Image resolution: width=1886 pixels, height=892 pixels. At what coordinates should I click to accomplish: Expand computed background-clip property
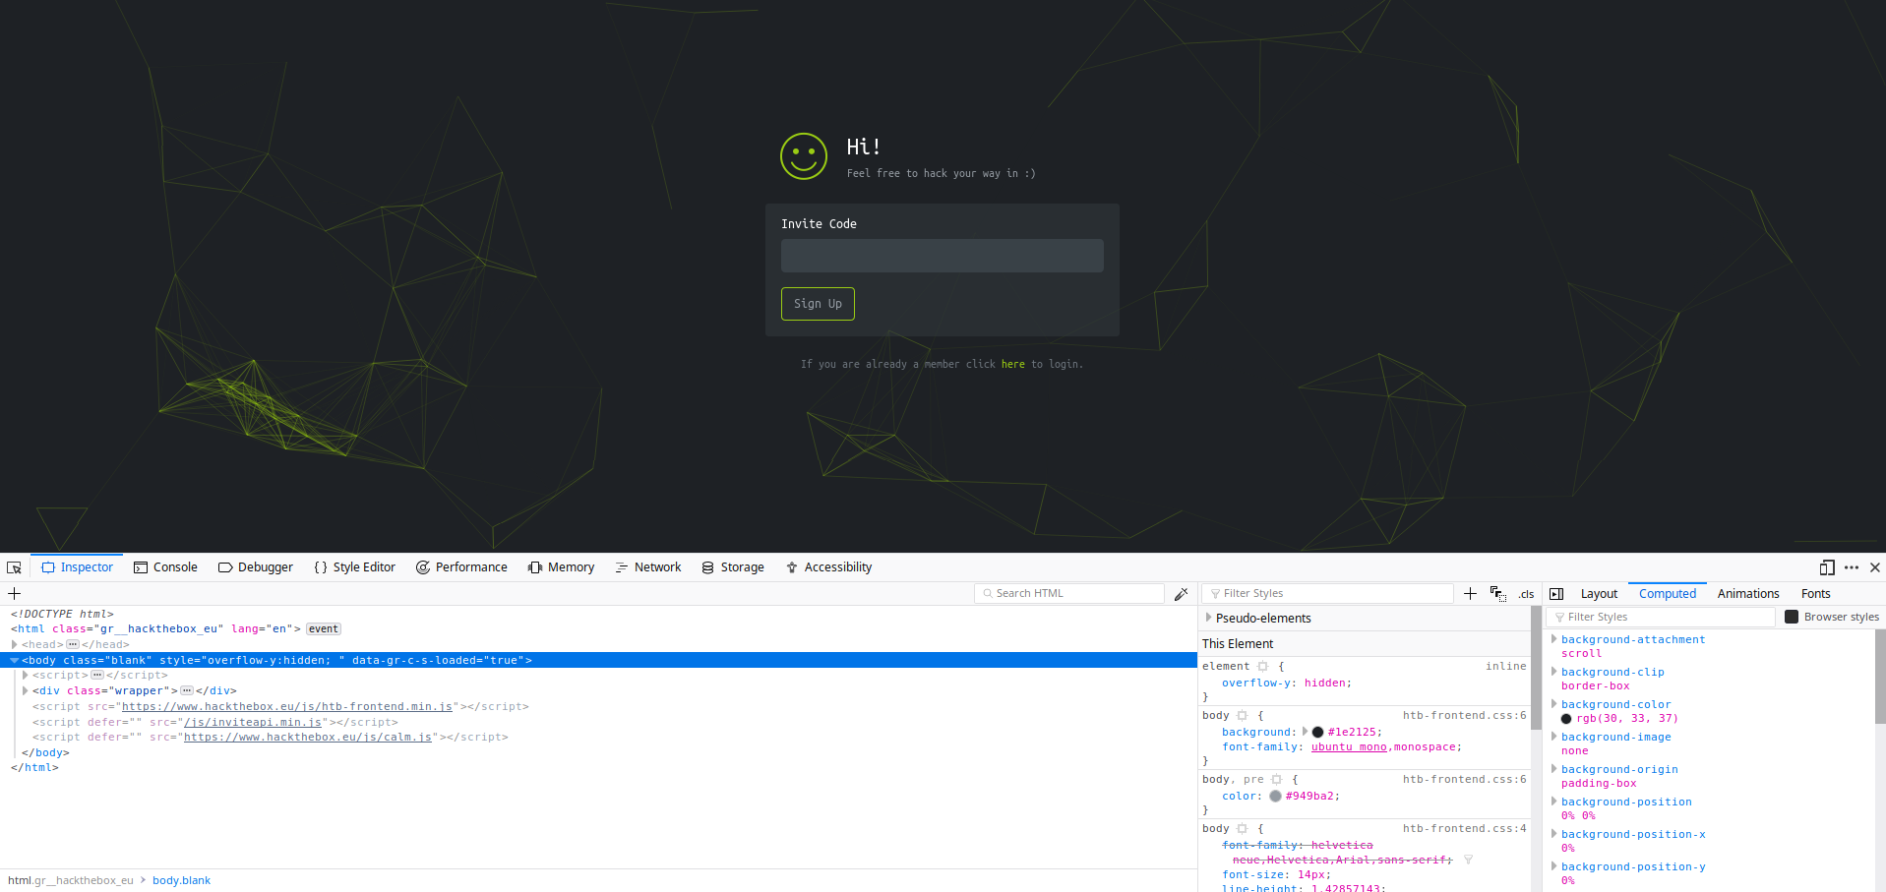1554,672
